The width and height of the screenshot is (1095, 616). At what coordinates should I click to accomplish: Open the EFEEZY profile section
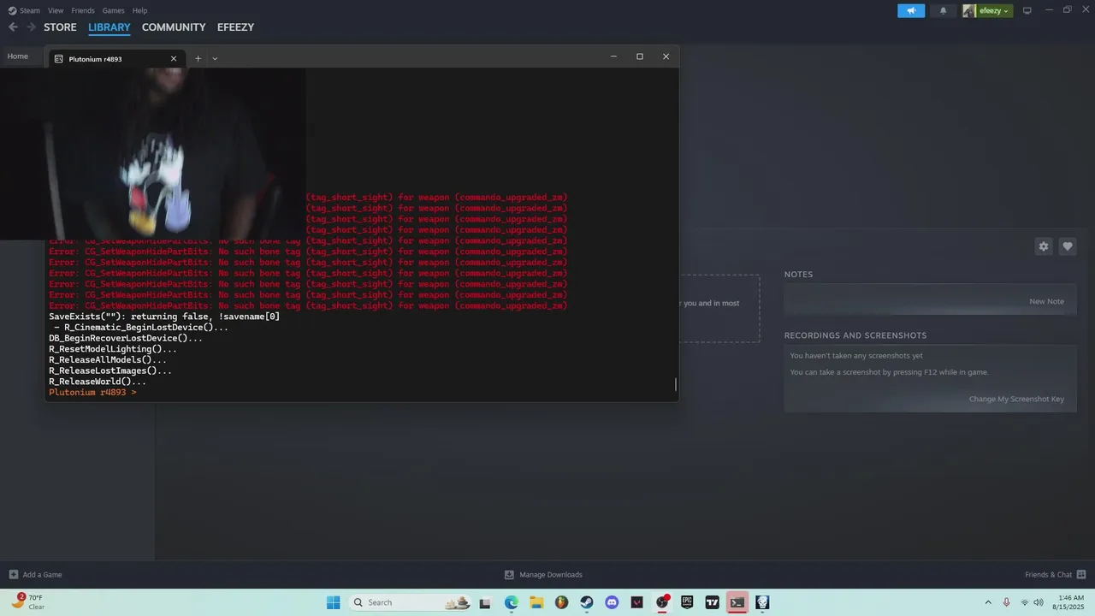235,27
